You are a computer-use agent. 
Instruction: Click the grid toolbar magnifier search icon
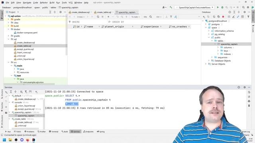(x=151, y=17)
